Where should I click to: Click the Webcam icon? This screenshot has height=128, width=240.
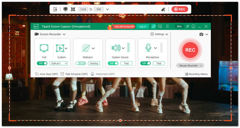[x=86, y=48]
